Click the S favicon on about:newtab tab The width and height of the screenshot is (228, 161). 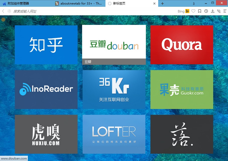[x=57, y=4]
